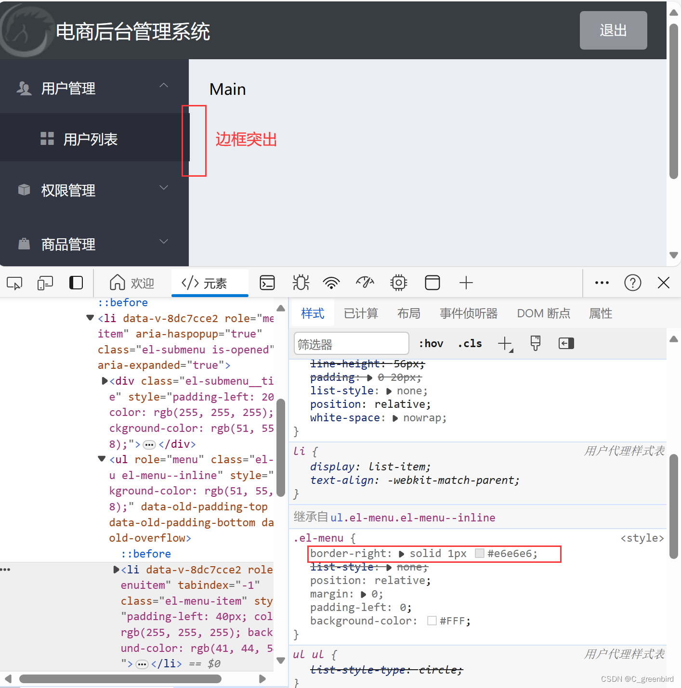Collapse the 用户管理 submenu arrow

point(164,86)
